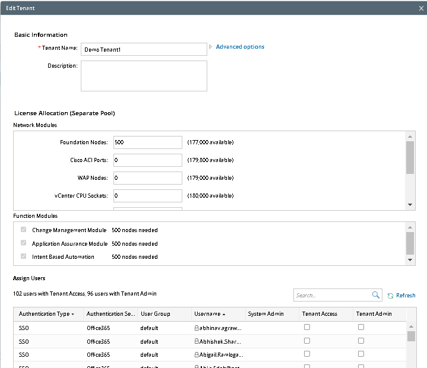Click the search magnifier icon
Image resolution: width=427 pixels, height=368 pixels.
[x=376, y=295]
